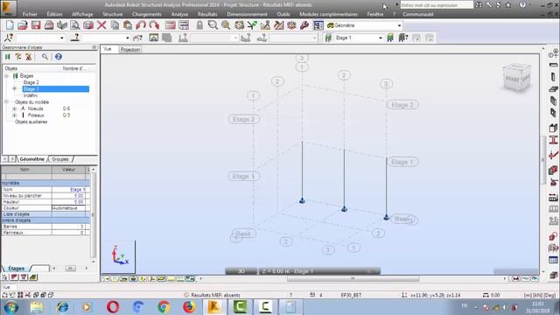Viewport: 560px width, 315px height.
Task: Open the Chargements menu
Action: pyautogui.click(x=146, y=14)
